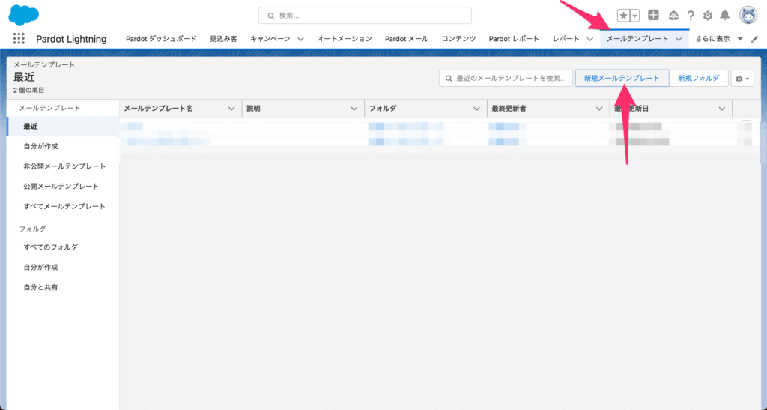Open the notifications bell icon
Screen dimensions: 767x410
pos(724,16)
